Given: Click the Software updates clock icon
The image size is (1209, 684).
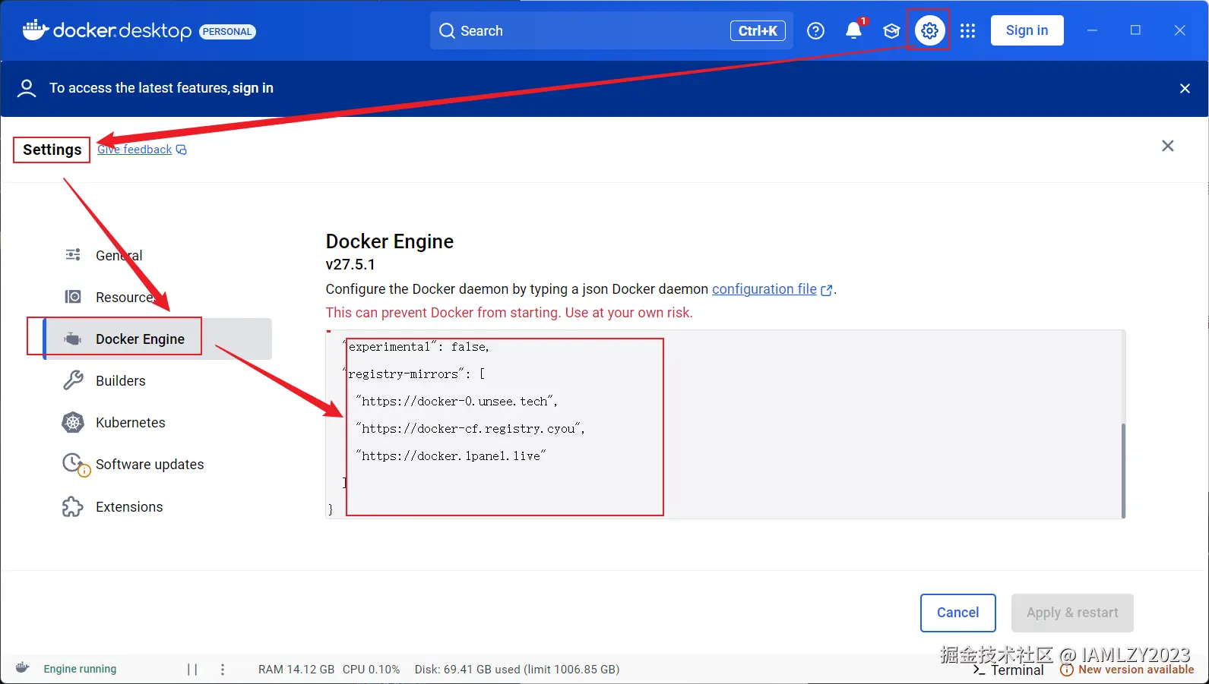Looking at the screenshot, I should pos(74,464).
